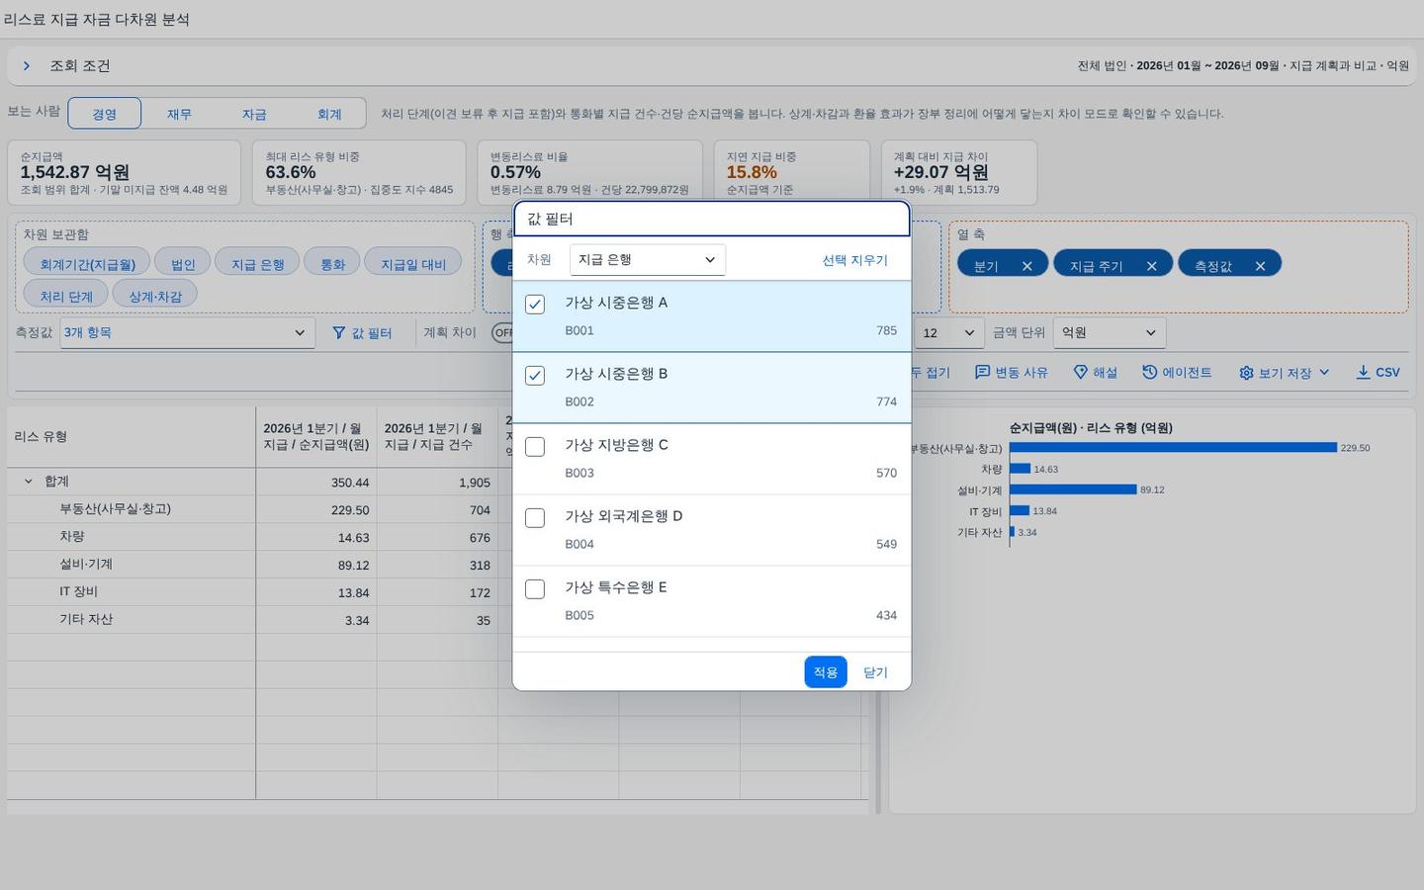This screenshot has width=1424, height=890.
Task: Click the 선택 지우기 link
Action: pyautogui.click(x=854, y=260)
